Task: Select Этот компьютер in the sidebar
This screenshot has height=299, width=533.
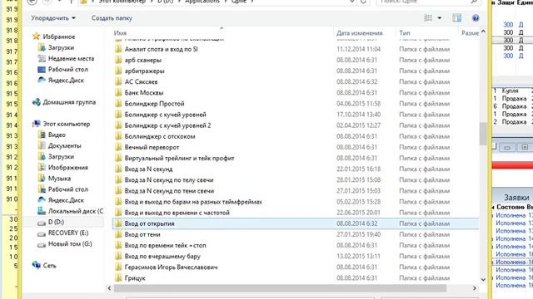Action: click(x=67, y=124)
